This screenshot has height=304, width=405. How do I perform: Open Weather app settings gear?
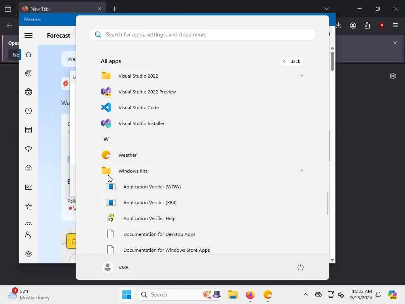pos(28,254)
